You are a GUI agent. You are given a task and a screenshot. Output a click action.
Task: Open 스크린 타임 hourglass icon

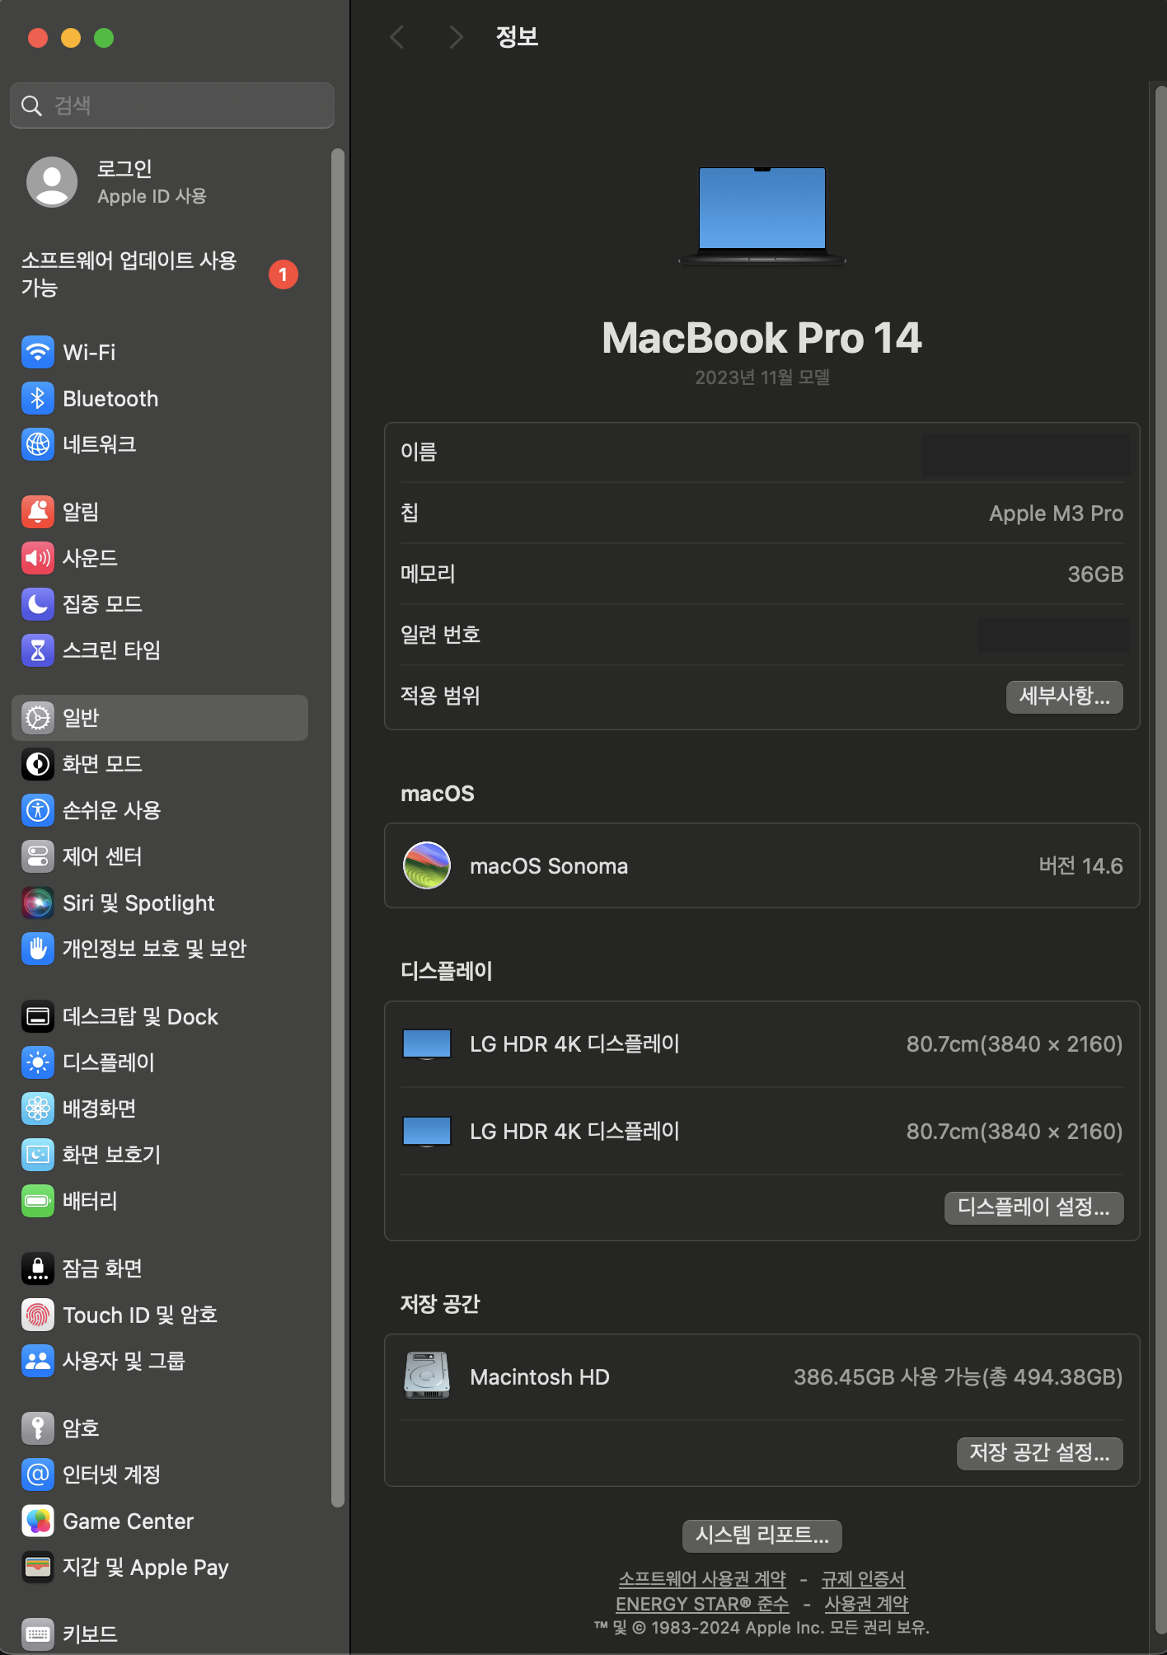[x=38, y=650]
